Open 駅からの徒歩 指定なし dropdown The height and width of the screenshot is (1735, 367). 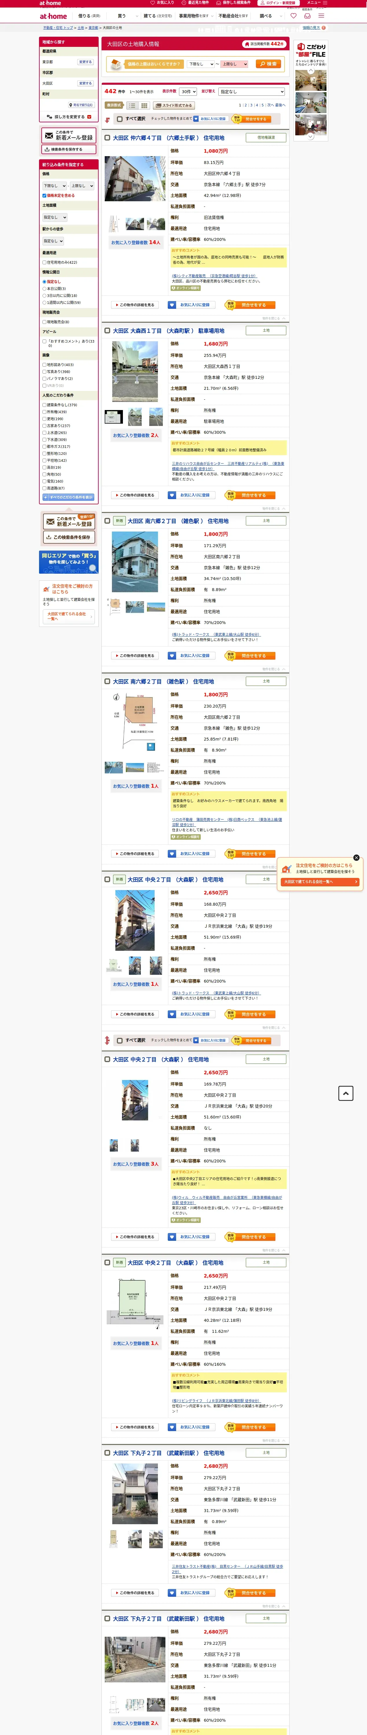pyautogui.click(x=53, y=241)
